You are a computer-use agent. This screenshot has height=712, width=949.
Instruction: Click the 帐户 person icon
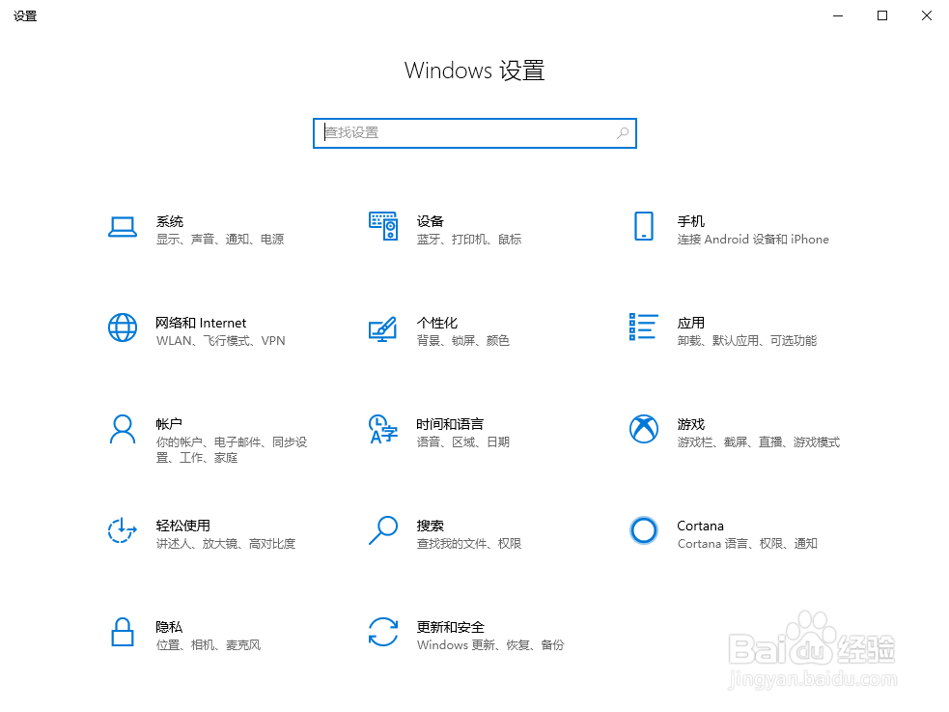click(x=123, y=429)
